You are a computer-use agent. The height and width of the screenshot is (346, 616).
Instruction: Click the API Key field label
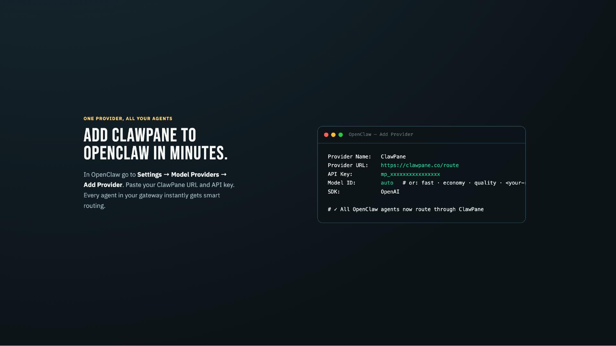pos(340,174)
